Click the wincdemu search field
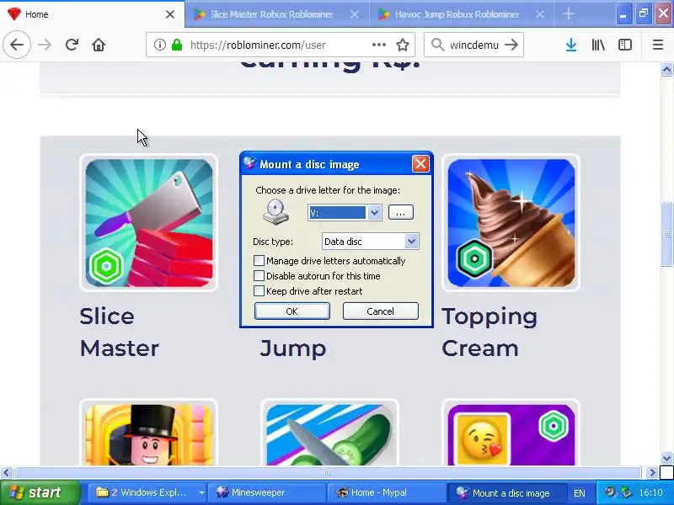The width and height of the screenshot is (674, 505). (474, 45)
